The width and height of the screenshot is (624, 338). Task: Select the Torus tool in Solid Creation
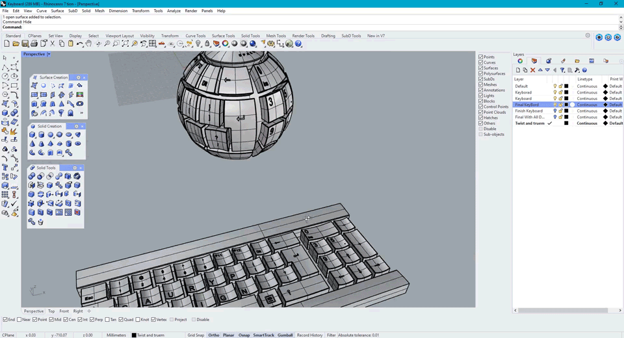pos(77,144)
